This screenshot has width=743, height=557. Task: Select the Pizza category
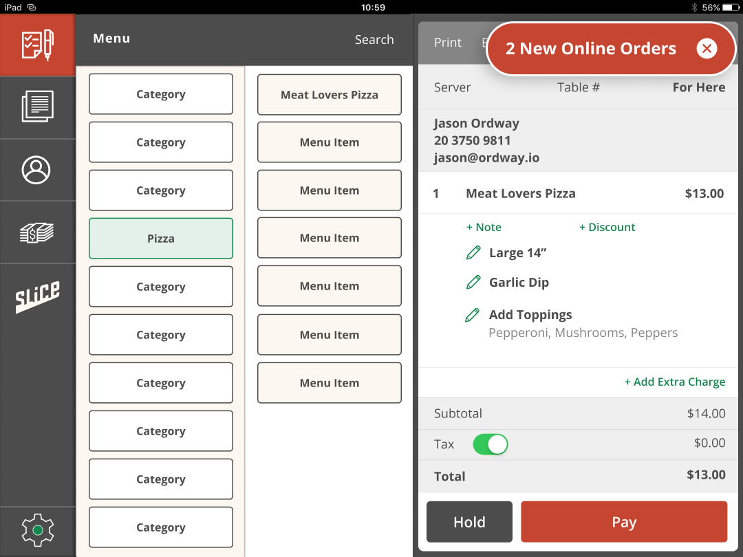tap(160, 238)
